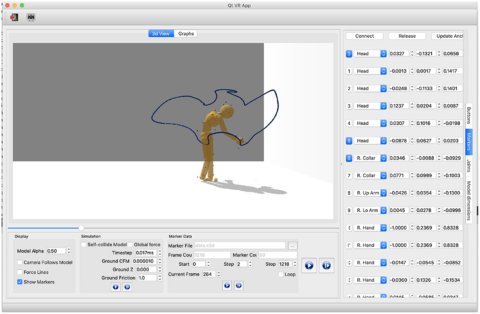Open R. Hand dropdown with value -0.0147
Viewport: 480px width, 314px height.
pos(370,263)
